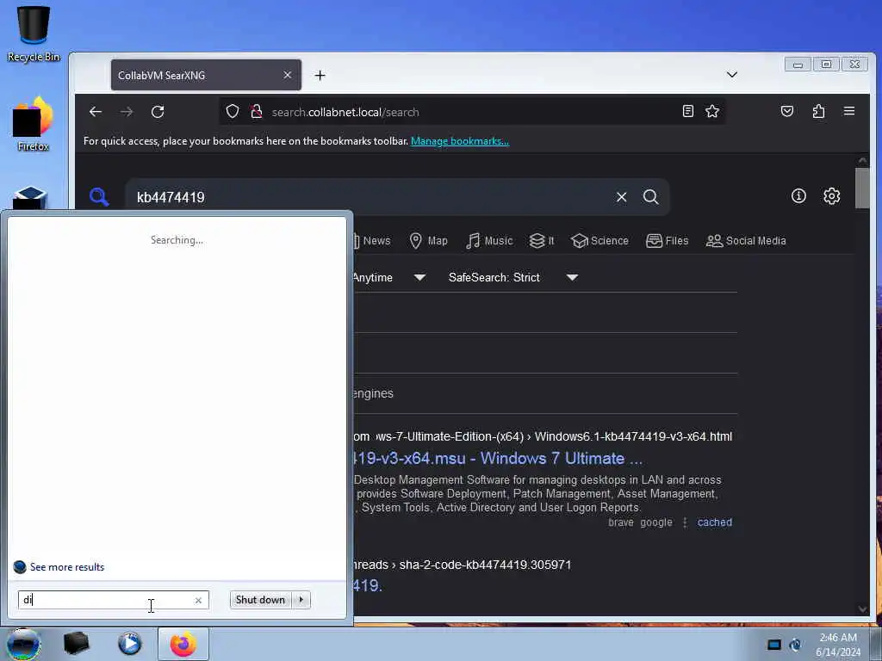The image size is (882, 661).
Task: Click into the kb4474419 search box
Action: 371,197
